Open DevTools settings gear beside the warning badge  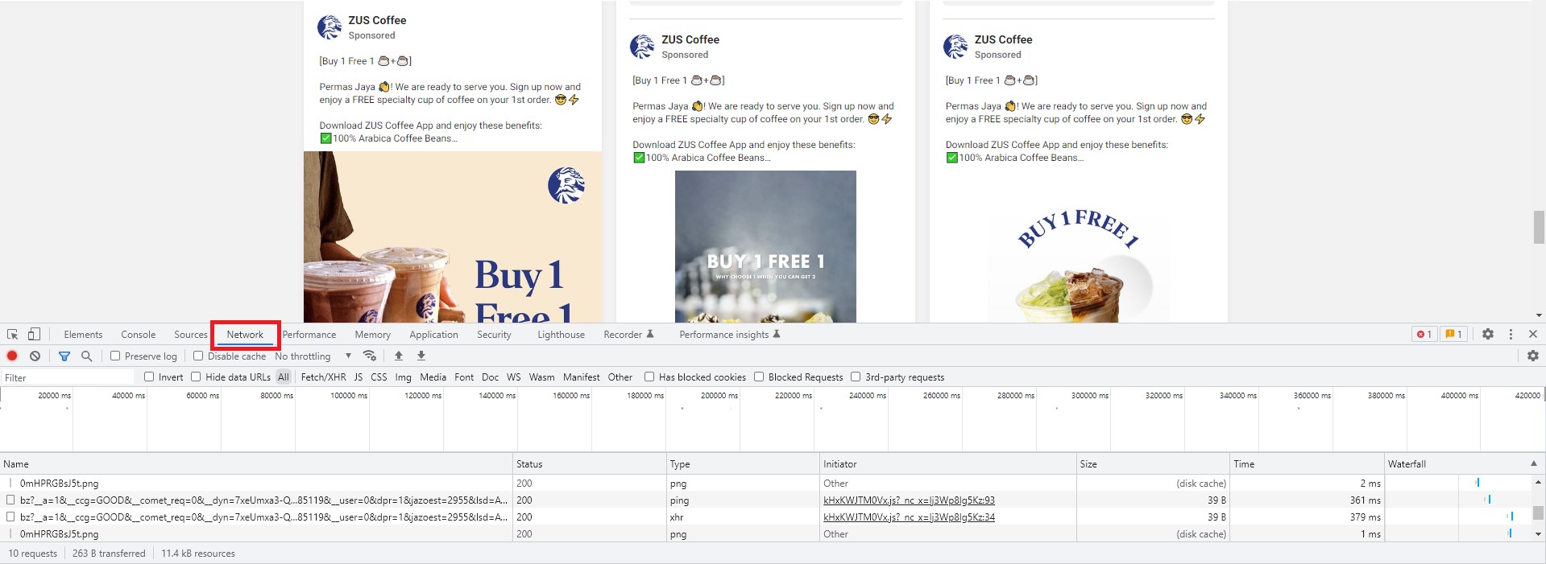pyautogui.click(x=1488, y=334)
